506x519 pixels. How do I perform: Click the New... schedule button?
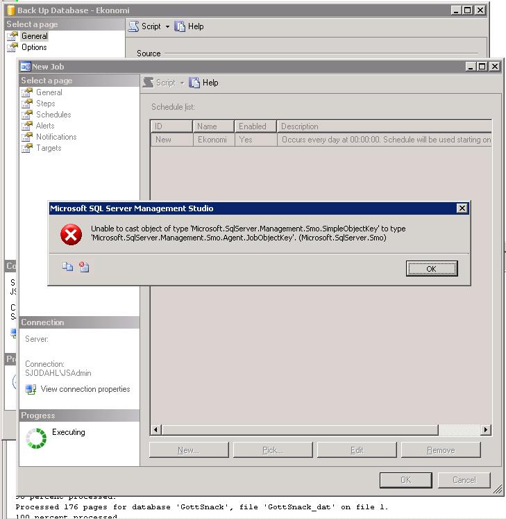189,450
